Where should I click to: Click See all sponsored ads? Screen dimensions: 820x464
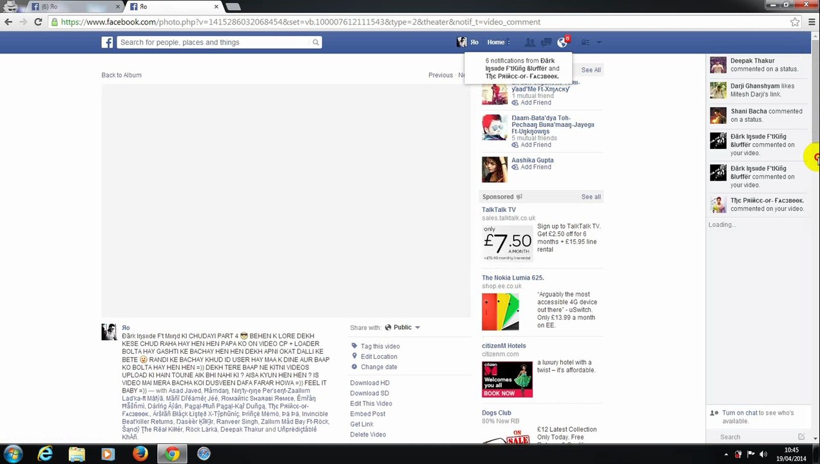pyautogui.click(x=591, y=197)
